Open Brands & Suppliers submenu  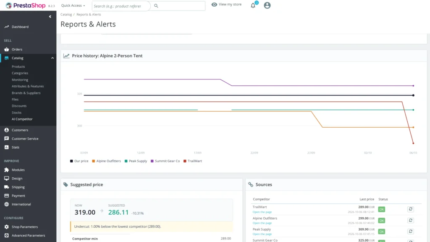pyautogui.click(x=26, y=93)
